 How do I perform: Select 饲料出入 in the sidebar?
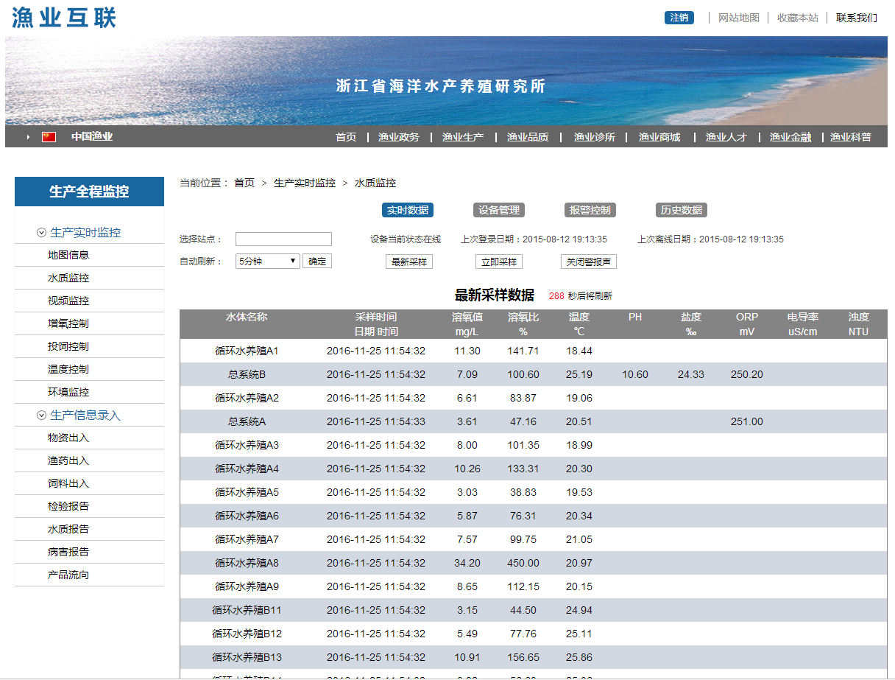pos(68,484)
